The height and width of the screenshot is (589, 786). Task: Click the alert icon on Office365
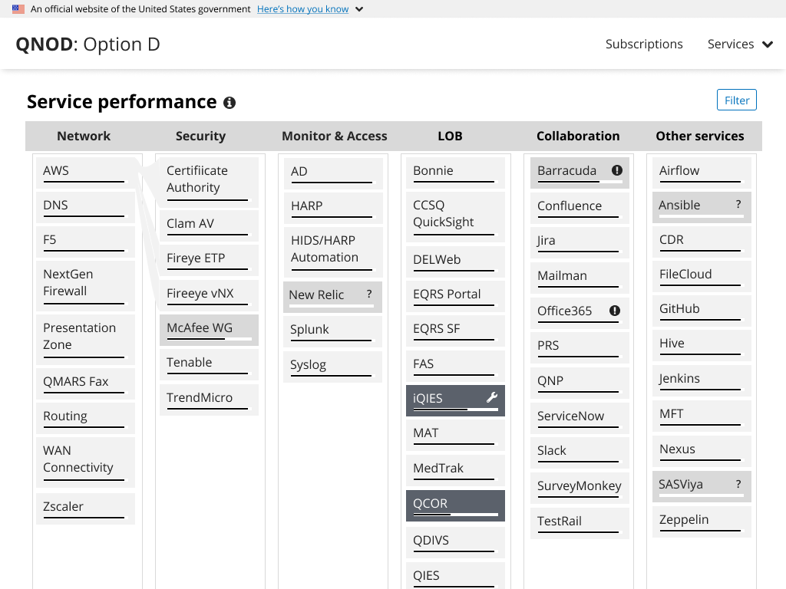[x=615, y=311]
